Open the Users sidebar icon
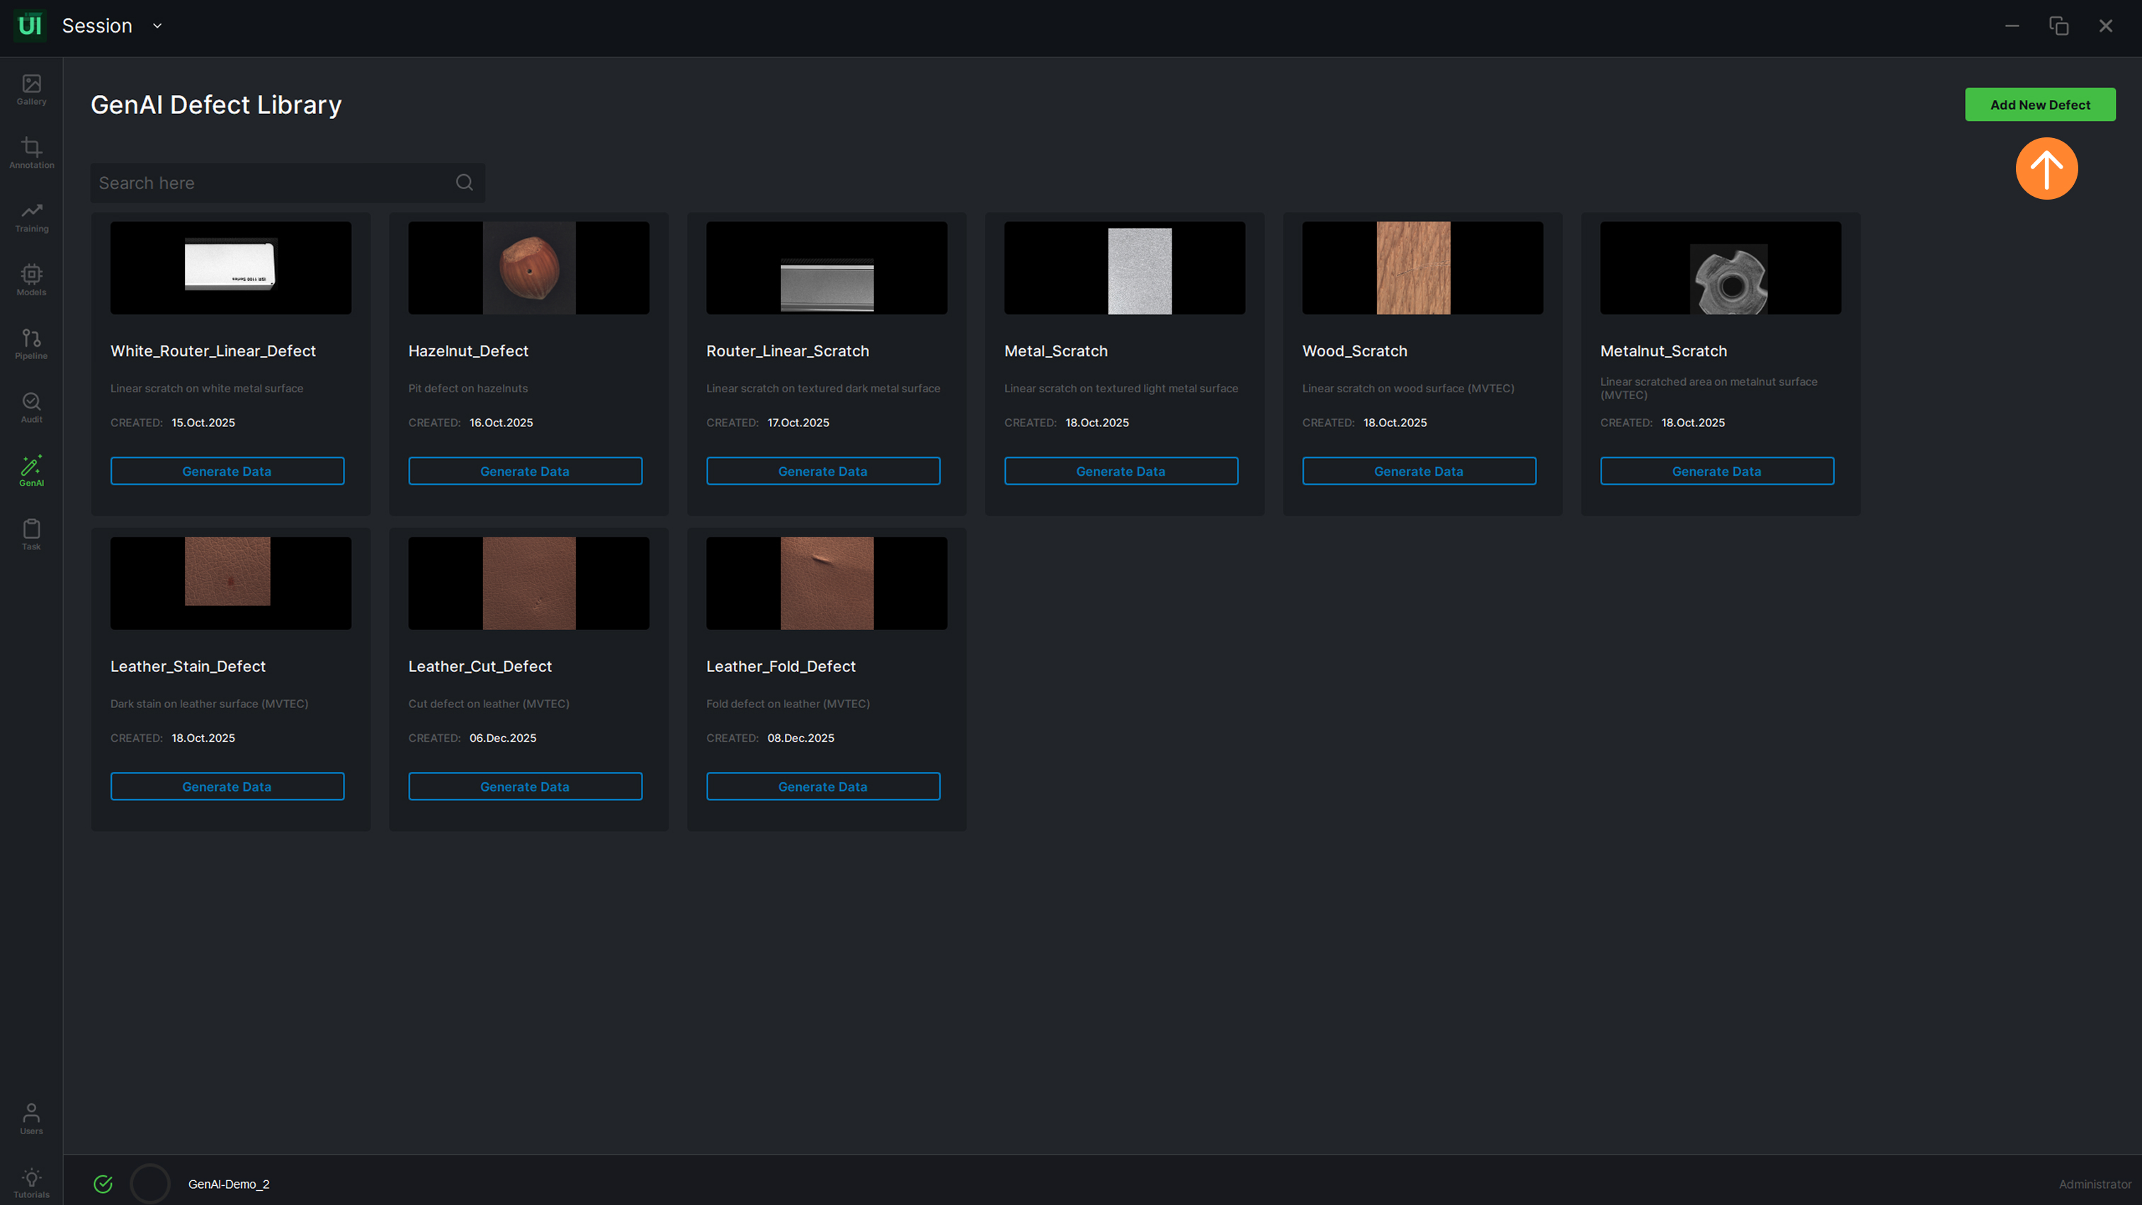This screenshot has width=2142, height=1205. coord(32,1118)
